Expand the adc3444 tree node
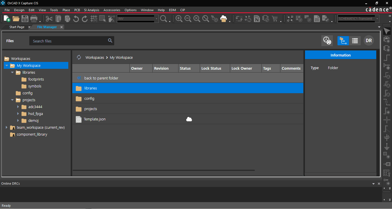The width and height of the screenshot is (392, 209). tap(18, 107)
